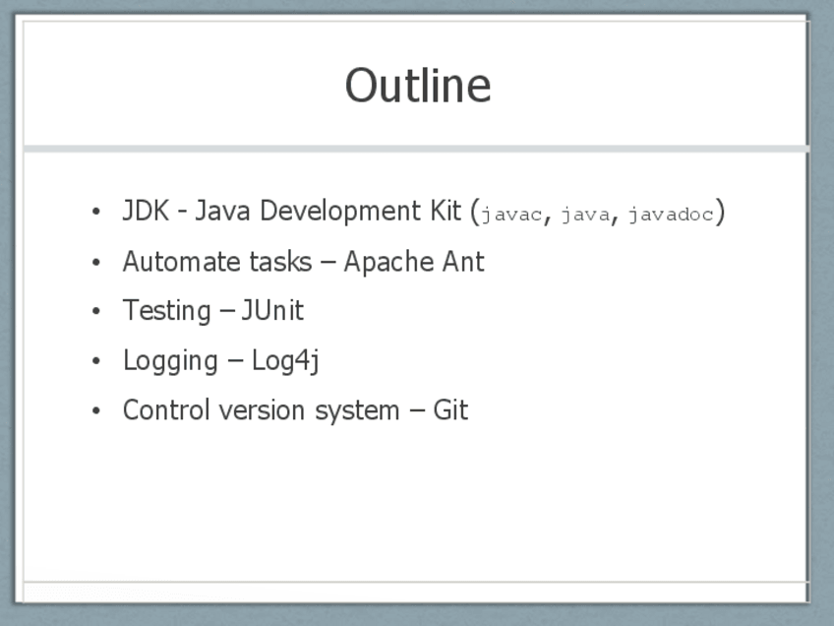Click the standalone java code word
This screenshot has width=834, height=626.
[x=585, y=215]
